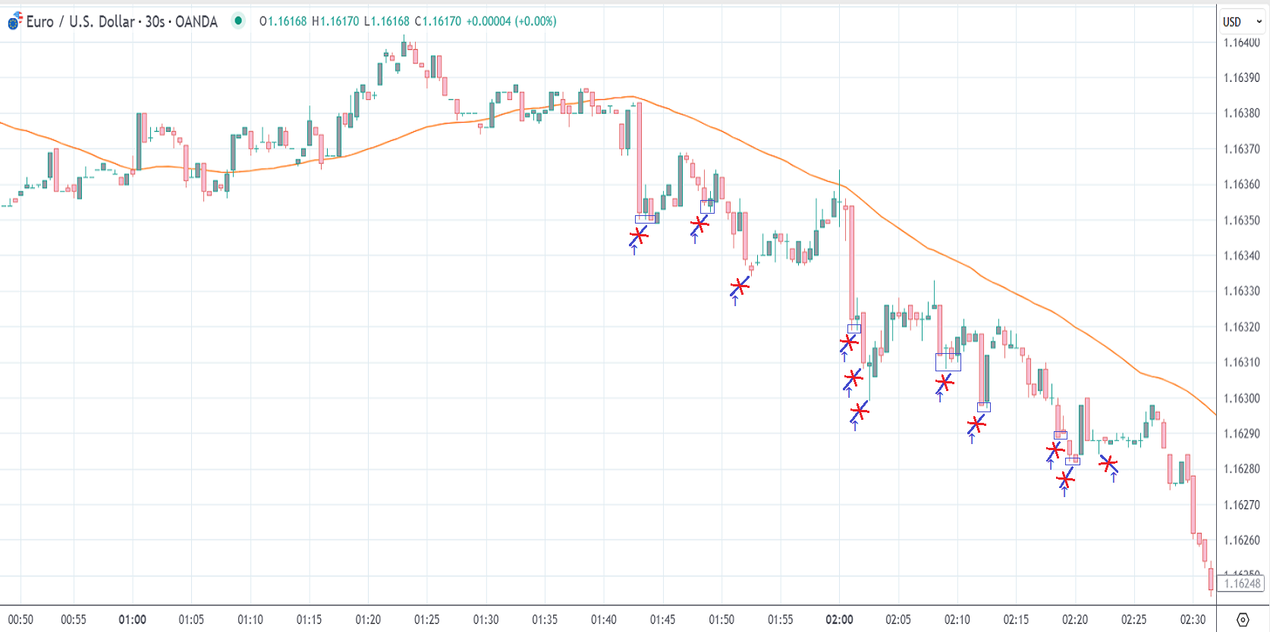
Task: Open chart settings hexagon gear icon
Action: click(x=1243, y=620)
